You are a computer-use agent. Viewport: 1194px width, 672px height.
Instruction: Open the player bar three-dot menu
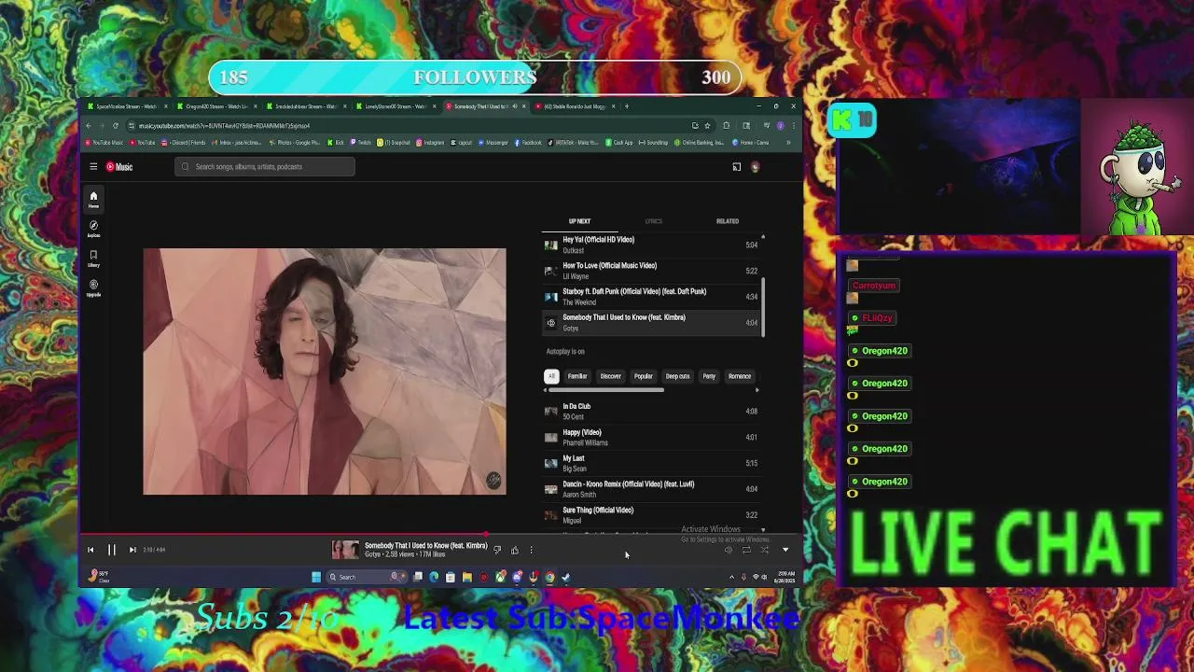coord(531,550)
